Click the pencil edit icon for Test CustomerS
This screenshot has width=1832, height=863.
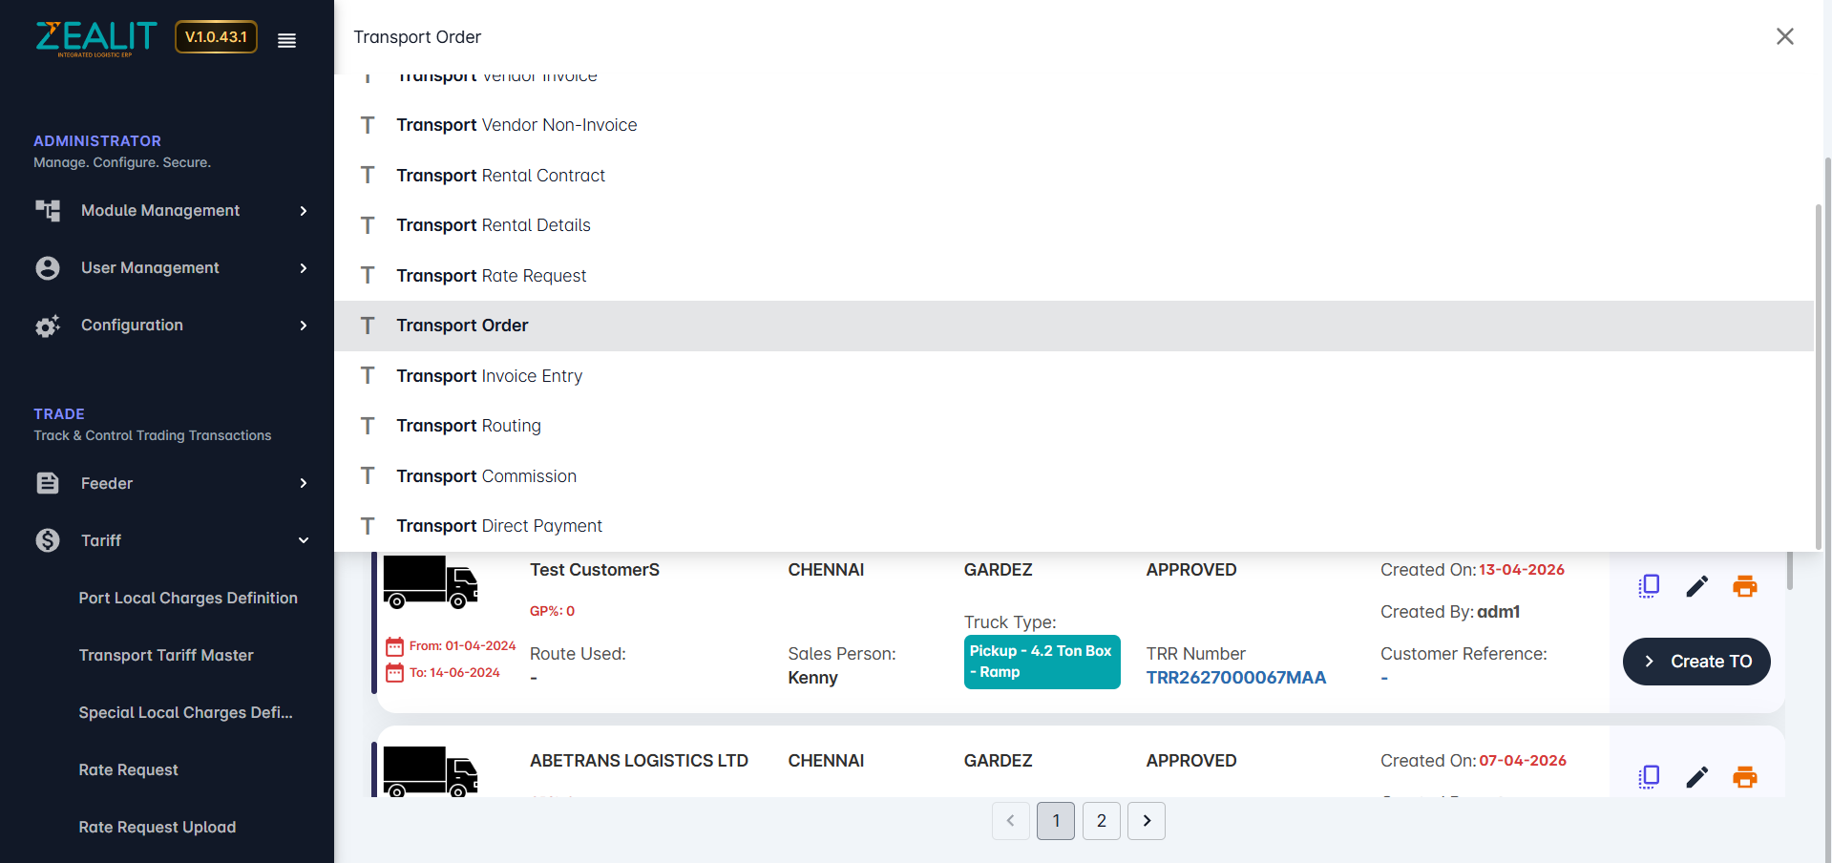pyautogui.click(x=1696, y=586)
